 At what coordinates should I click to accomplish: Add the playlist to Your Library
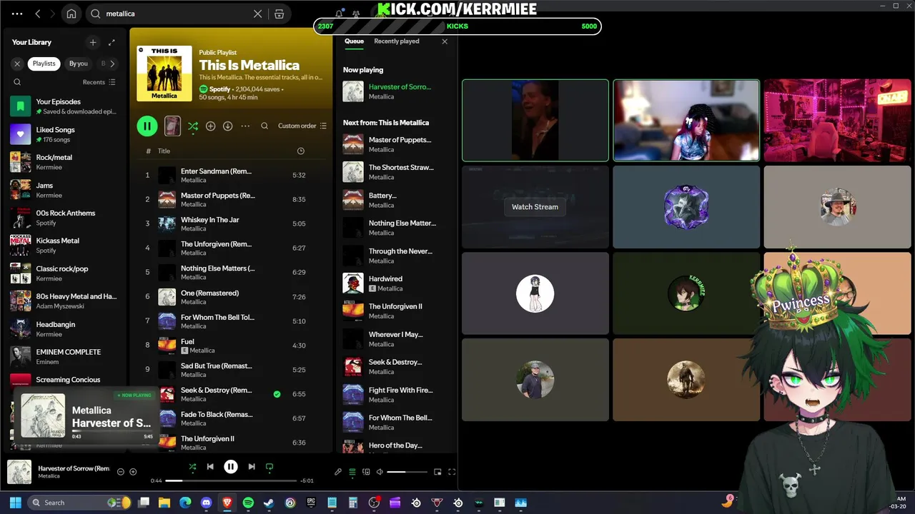[x=210, y=126]
